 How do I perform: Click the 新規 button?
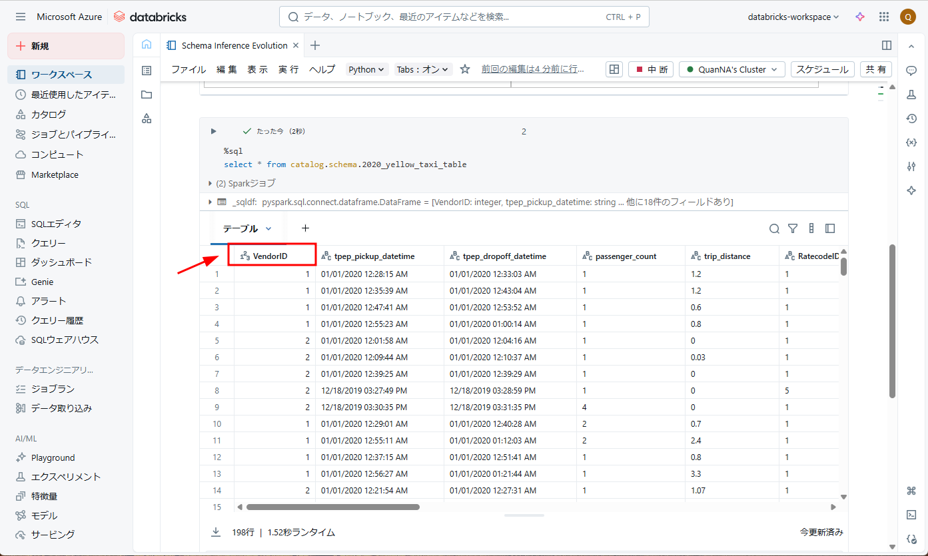pos(66,46)
